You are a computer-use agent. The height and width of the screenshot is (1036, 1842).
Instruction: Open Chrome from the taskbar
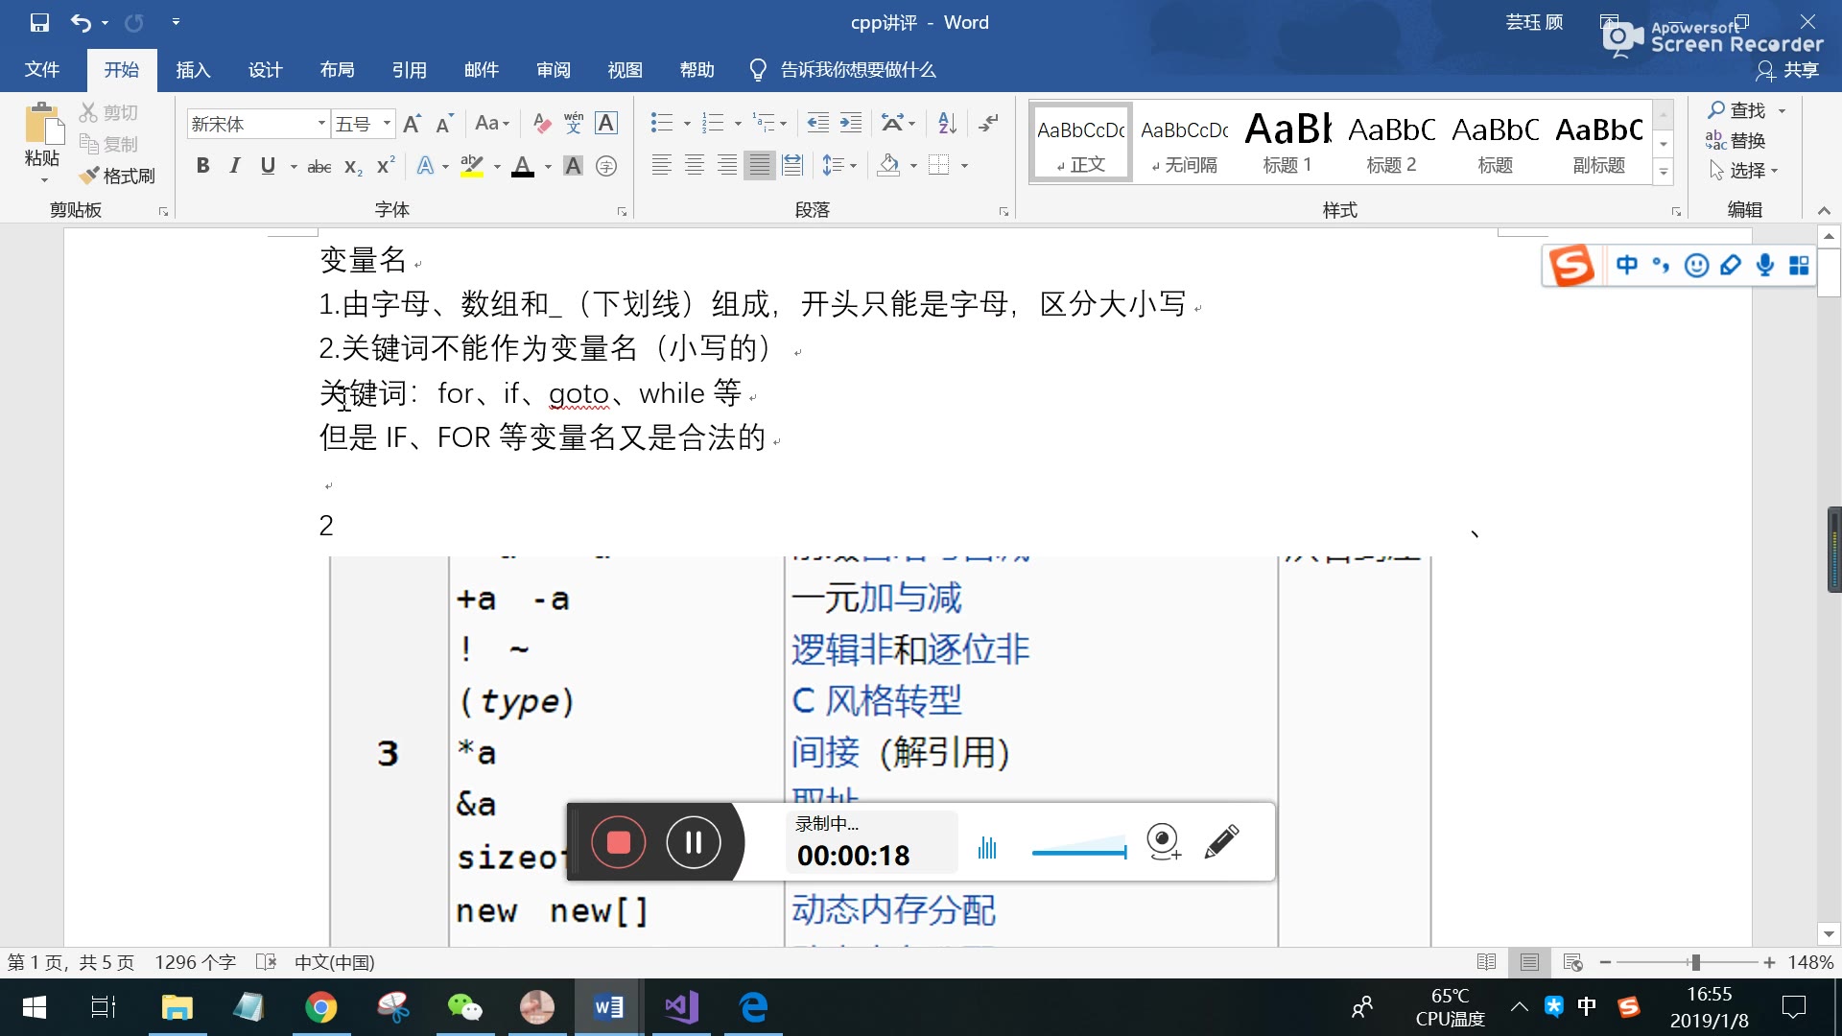click(x=320, y=1007)
